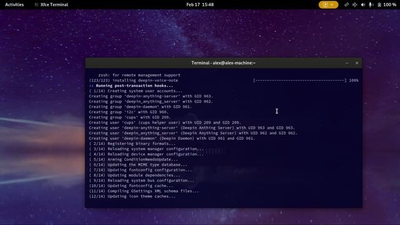This screenshot has width=400, height=225.
Task: Open the Activities overview
Action: click(x=14, y=4)
